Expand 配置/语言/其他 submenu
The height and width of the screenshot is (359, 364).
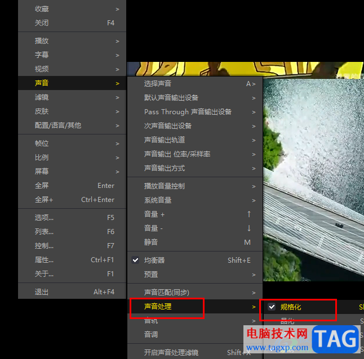(x=72, y=125)
